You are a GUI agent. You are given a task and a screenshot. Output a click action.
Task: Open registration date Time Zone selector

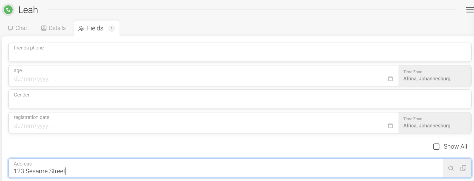435,123
